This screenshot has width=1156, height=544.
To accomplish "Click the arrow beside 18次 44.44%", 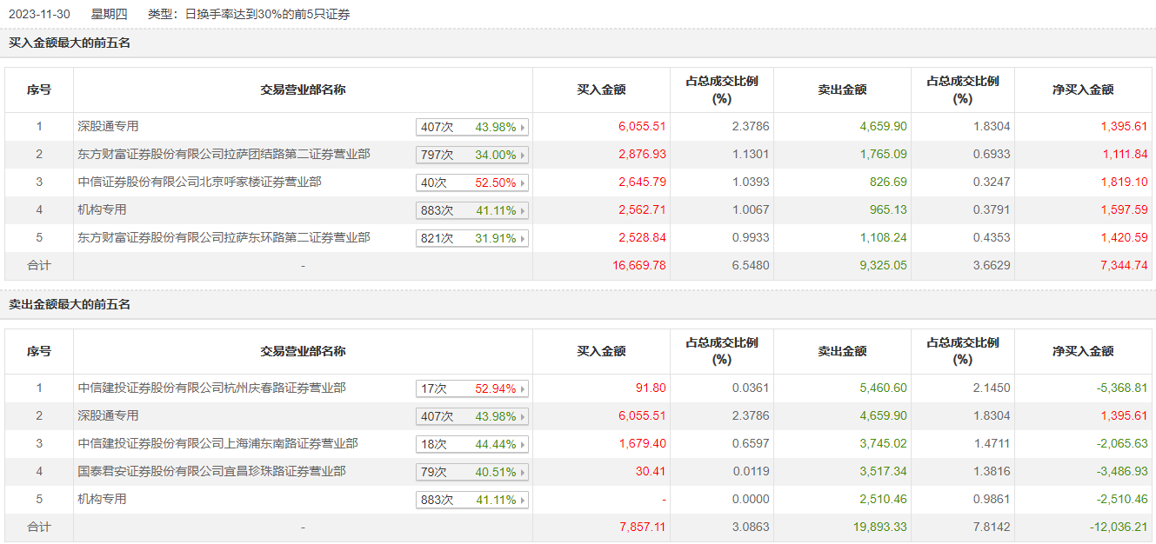I will pyautogui.click(x=523, y=445).
